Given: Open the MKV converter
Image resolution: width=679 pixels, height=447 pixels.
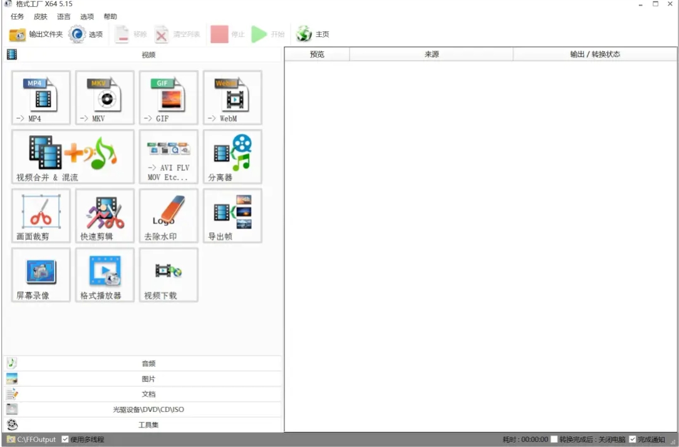Looking at the screenshot, I should 104,98.
